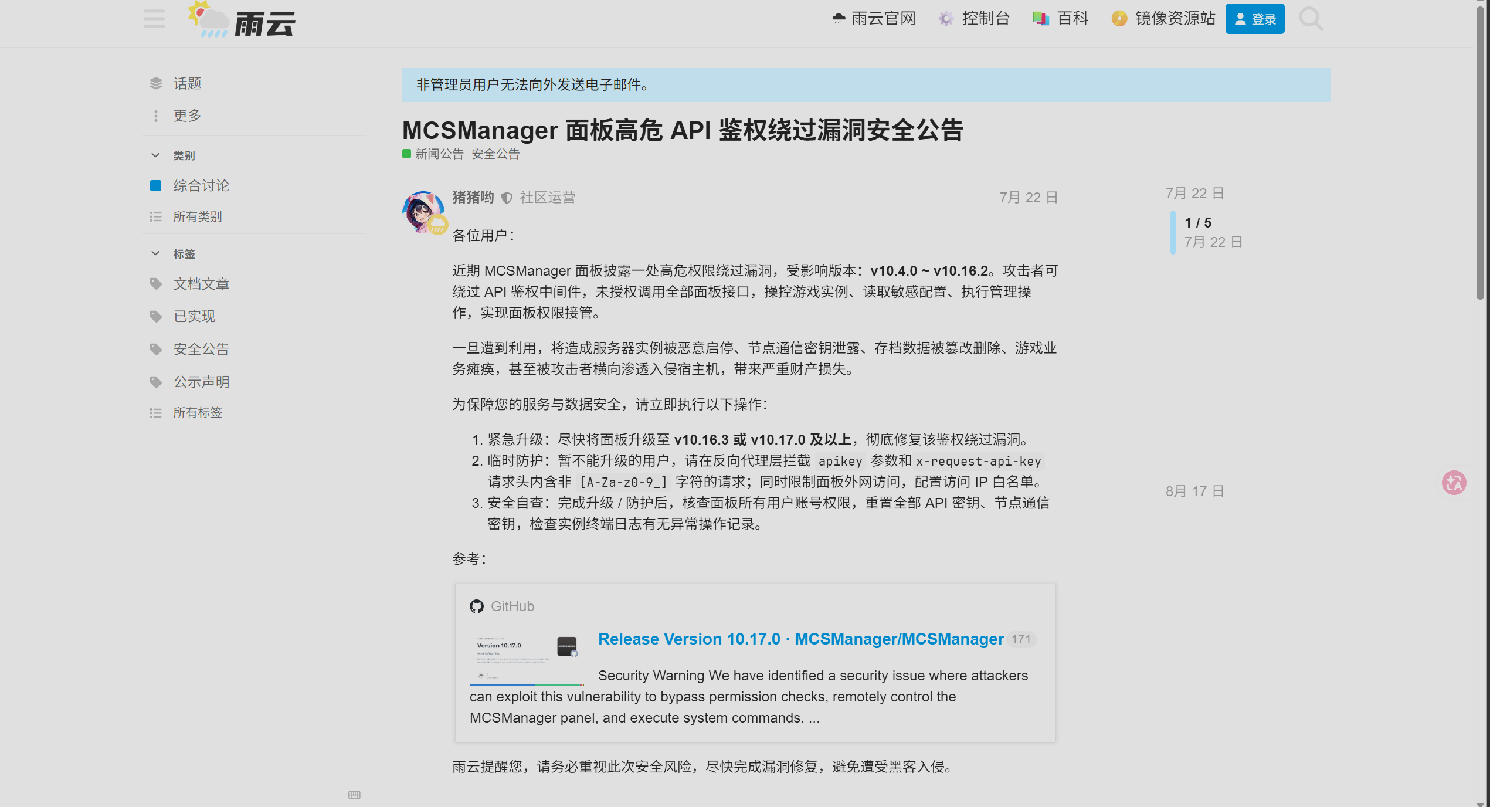Open the search magnifier icon

click(x=1311, y=19)
